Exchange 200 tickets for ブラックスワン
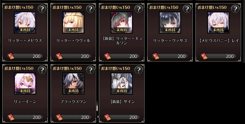This screenshot has height=124, width=245. (x=74, y=117)
